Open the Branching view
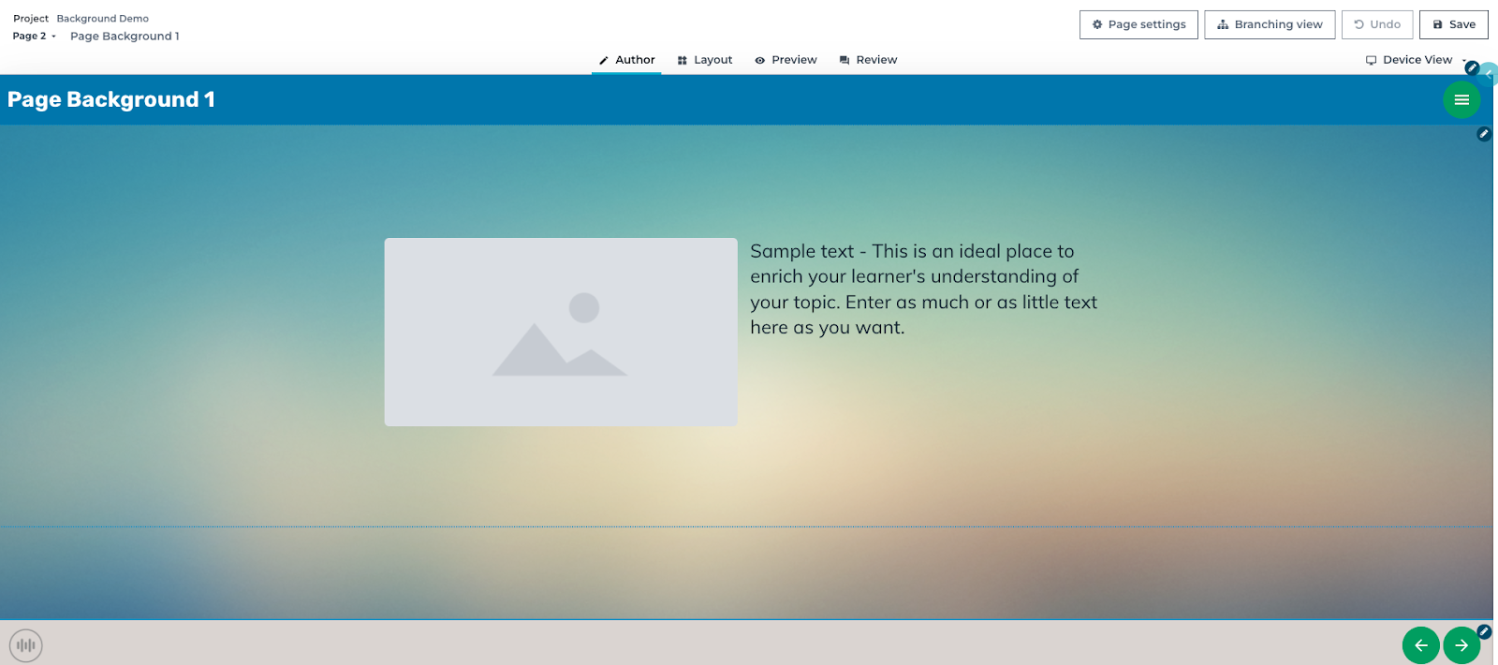The width and height of the screenshot is (1498, 665). [x=1270, y=24]
